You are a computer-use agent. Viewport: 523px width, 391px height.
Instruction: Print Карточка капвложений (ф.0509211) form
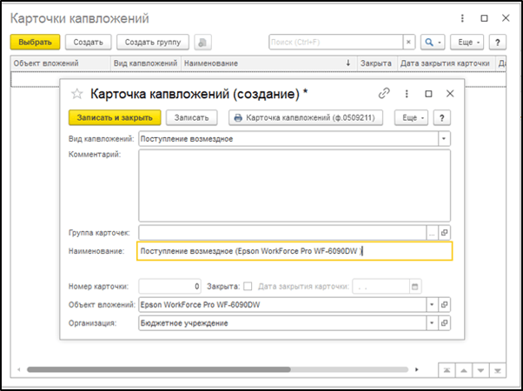coord(308,117)
